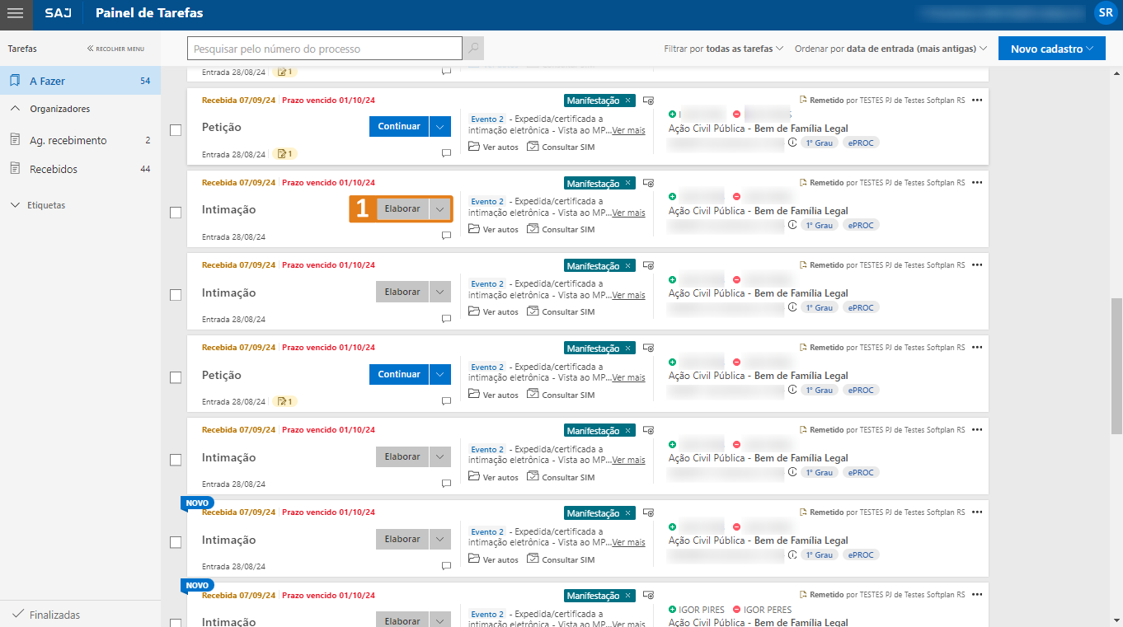Select checkbox of the first NOVO Intimação task
Image resolution: width=1123 pixels, height=627 pixels.
pyautogui.click(x=176, y=542)
